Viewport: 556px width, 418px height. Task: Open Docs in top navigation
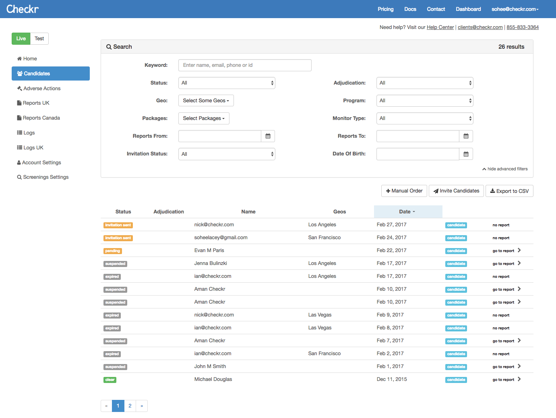410,9
